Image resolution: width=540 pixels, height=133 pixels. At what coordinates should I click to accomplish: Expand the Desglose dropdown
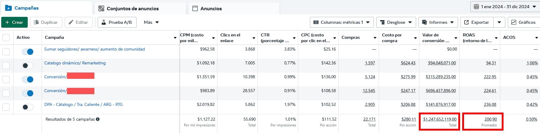tap(396, 22)
